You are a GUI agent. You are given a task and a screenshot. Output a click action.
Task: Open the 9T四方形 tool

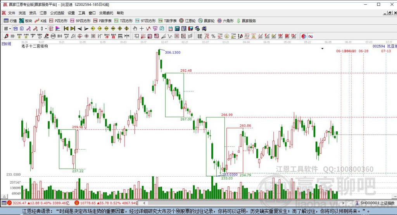[x=145, y=21]
